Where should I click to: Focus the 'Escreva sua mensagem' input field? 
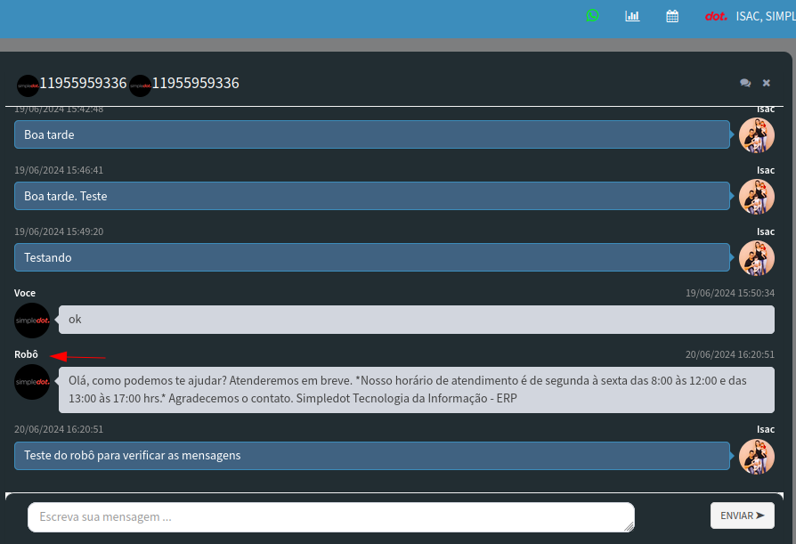[x=330, y=516]
